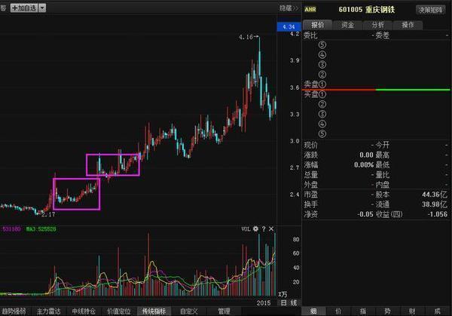Select the 价值定位 indicator tab
This screenshot has width=452, height=316.
[119, 311]
